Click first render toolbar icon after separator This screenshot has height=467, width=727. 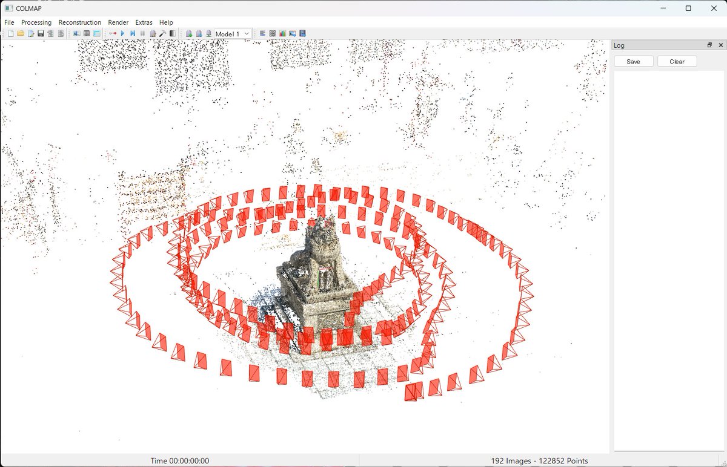189,33
